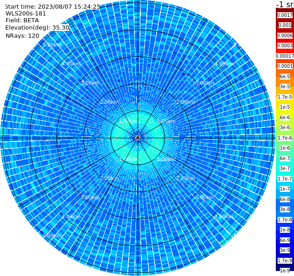Select the upper-left 2.00km range label

click(x=110, y=102)
